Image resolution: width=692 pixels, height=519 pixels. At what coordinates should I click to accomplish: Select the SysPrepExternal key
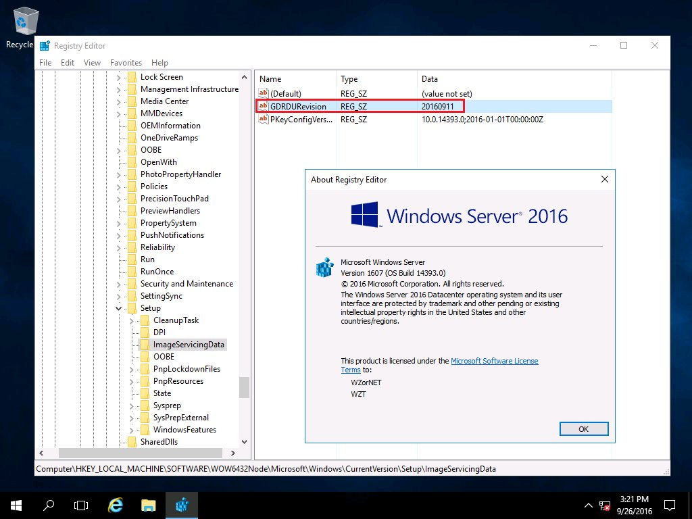click(x=181, y=418)
